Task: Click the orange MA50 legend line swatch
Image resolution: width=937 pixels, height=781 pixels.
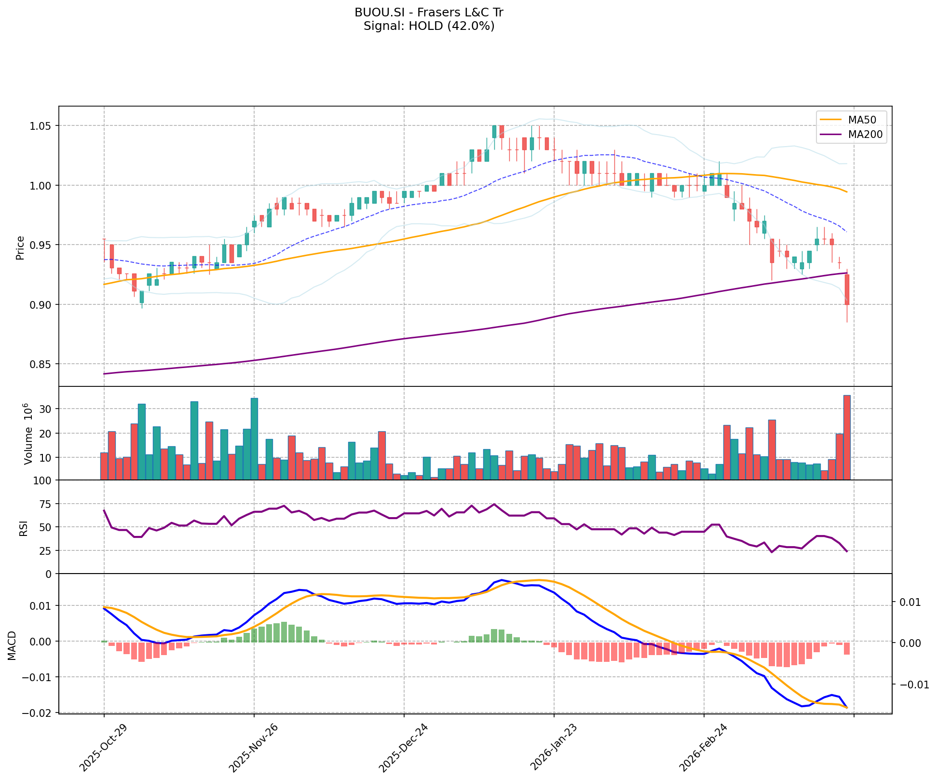Action: [830, 119]
